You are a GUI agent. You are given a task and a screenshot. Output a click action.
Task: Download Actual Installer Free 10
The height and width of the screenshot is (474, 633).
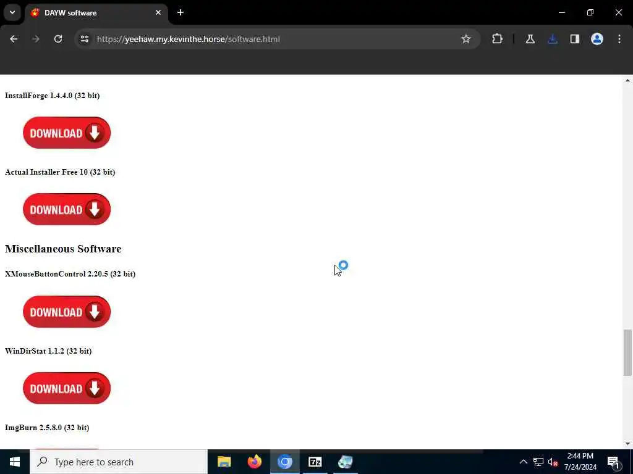pyautogui.click(x=67, y=209)
